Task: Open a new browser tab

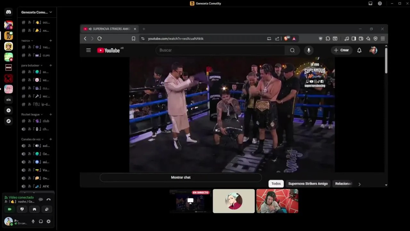Action: [144, 29]
